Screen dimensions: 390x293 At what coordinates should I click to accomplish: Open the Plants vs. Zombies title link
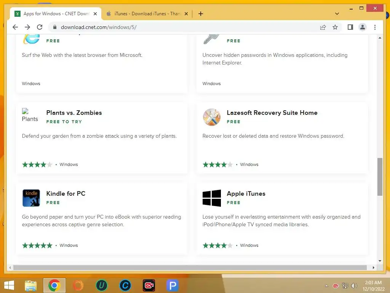tap(74, 113)
